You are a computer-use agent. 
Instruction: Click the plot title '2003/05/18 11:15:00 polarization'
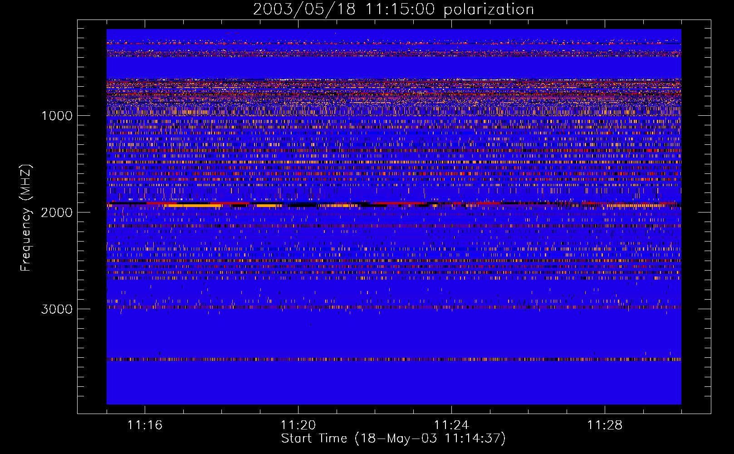pos(393,10)
